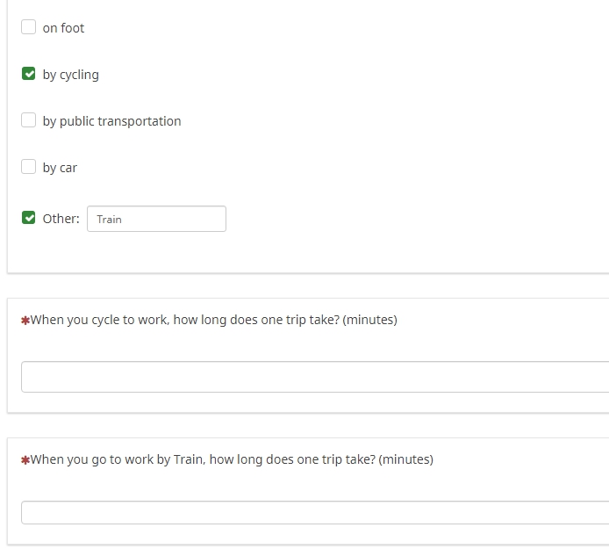Click '(minutes)' in the cycling question
Viewport: 609px width, 549px height.
pyautogui.click(x=369, y=320)
